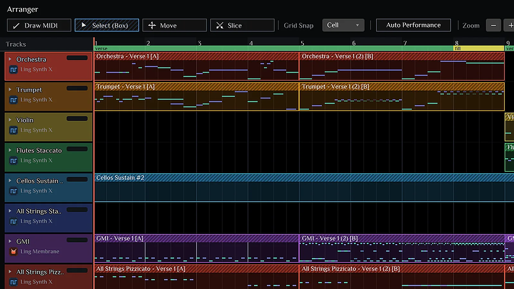Open Ling Synth X icon on Orchestra track

13,69
